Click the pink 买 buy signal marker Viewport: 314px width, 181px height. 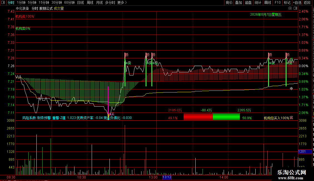pos(113,114)
